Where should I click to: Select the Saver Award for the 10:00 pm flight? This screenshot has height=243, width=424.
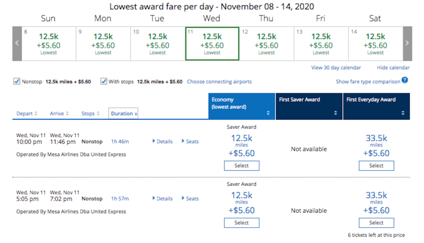pyautogui.click(x=241, y=165)
